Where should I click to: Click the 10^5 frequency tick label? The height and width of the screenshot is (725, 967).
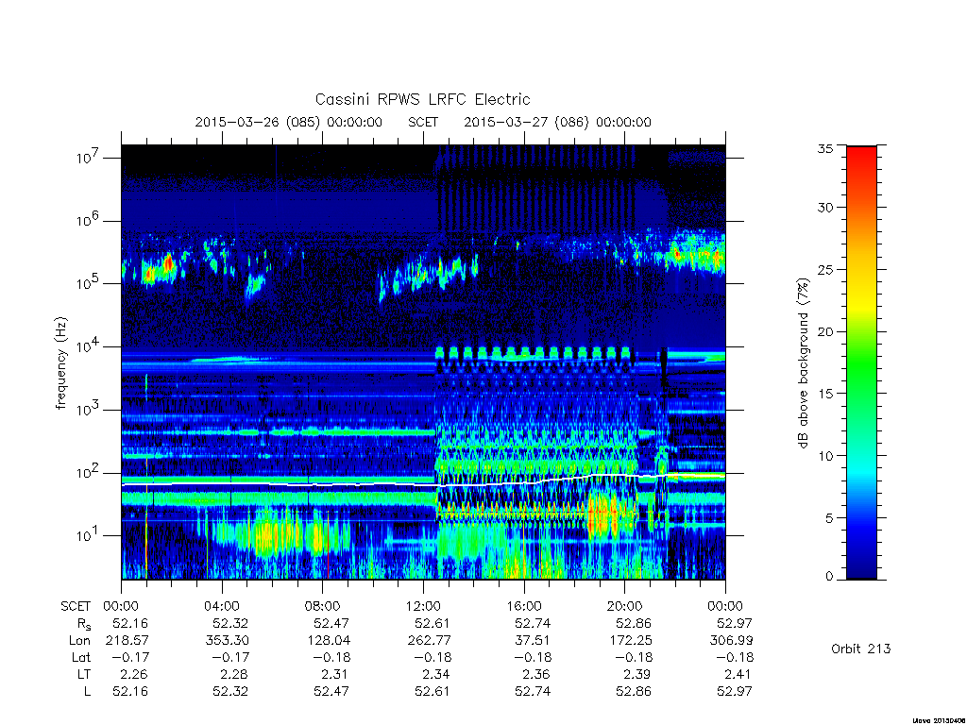point(89,283)
